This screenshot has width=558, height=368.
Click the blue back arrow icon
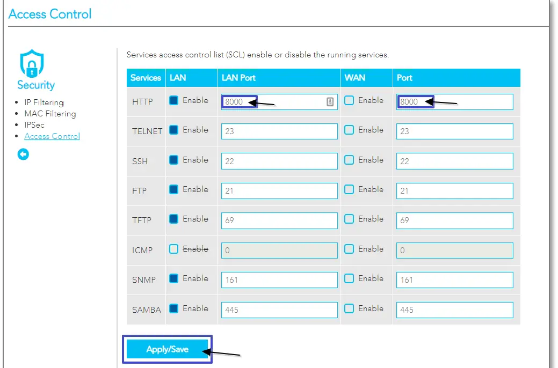23,154
